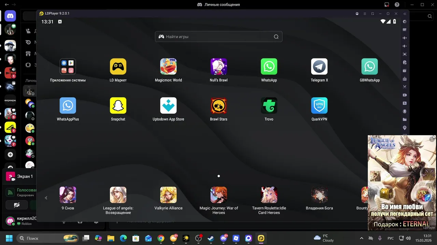Open Magicmon: World game

(x=168, y=66)
